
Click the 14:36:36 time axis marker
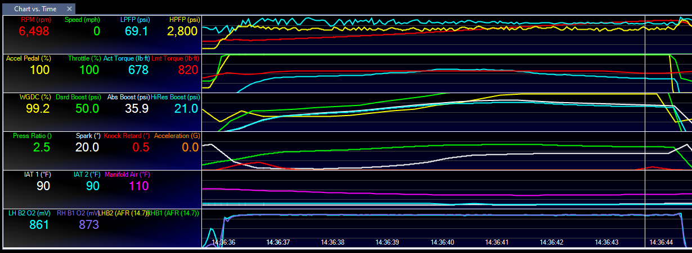click(224, 242)
